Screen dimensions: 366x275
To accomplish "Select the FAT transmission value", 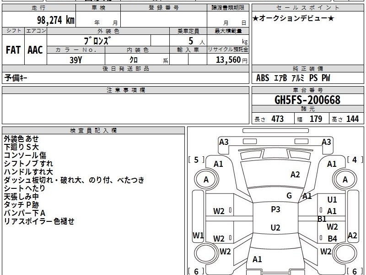I will coord(13,50).
